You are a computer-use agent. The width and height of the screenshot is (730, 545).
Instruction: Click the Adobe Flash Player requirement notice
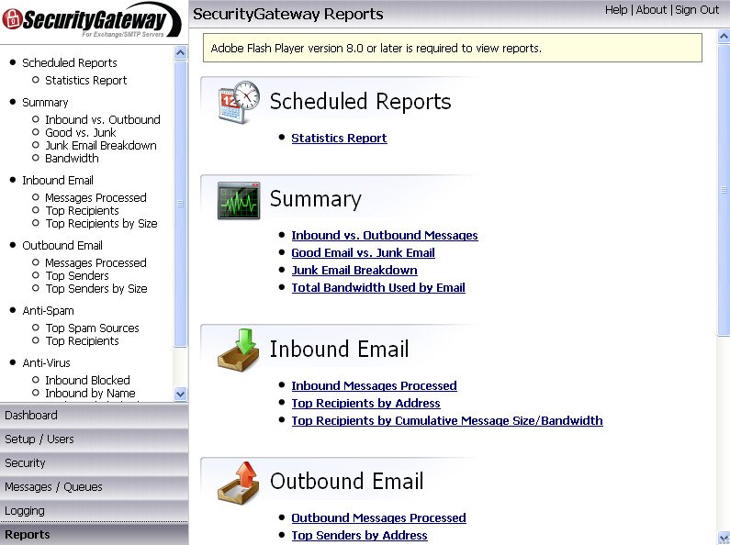click(453, 48)
